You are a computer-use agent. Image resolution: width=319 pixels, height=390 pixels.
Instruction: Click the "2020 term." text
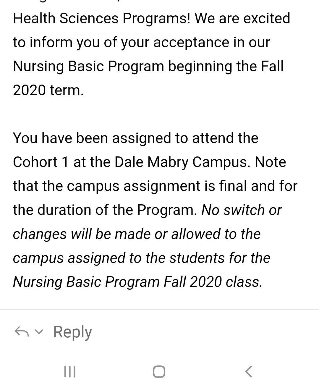48,90
